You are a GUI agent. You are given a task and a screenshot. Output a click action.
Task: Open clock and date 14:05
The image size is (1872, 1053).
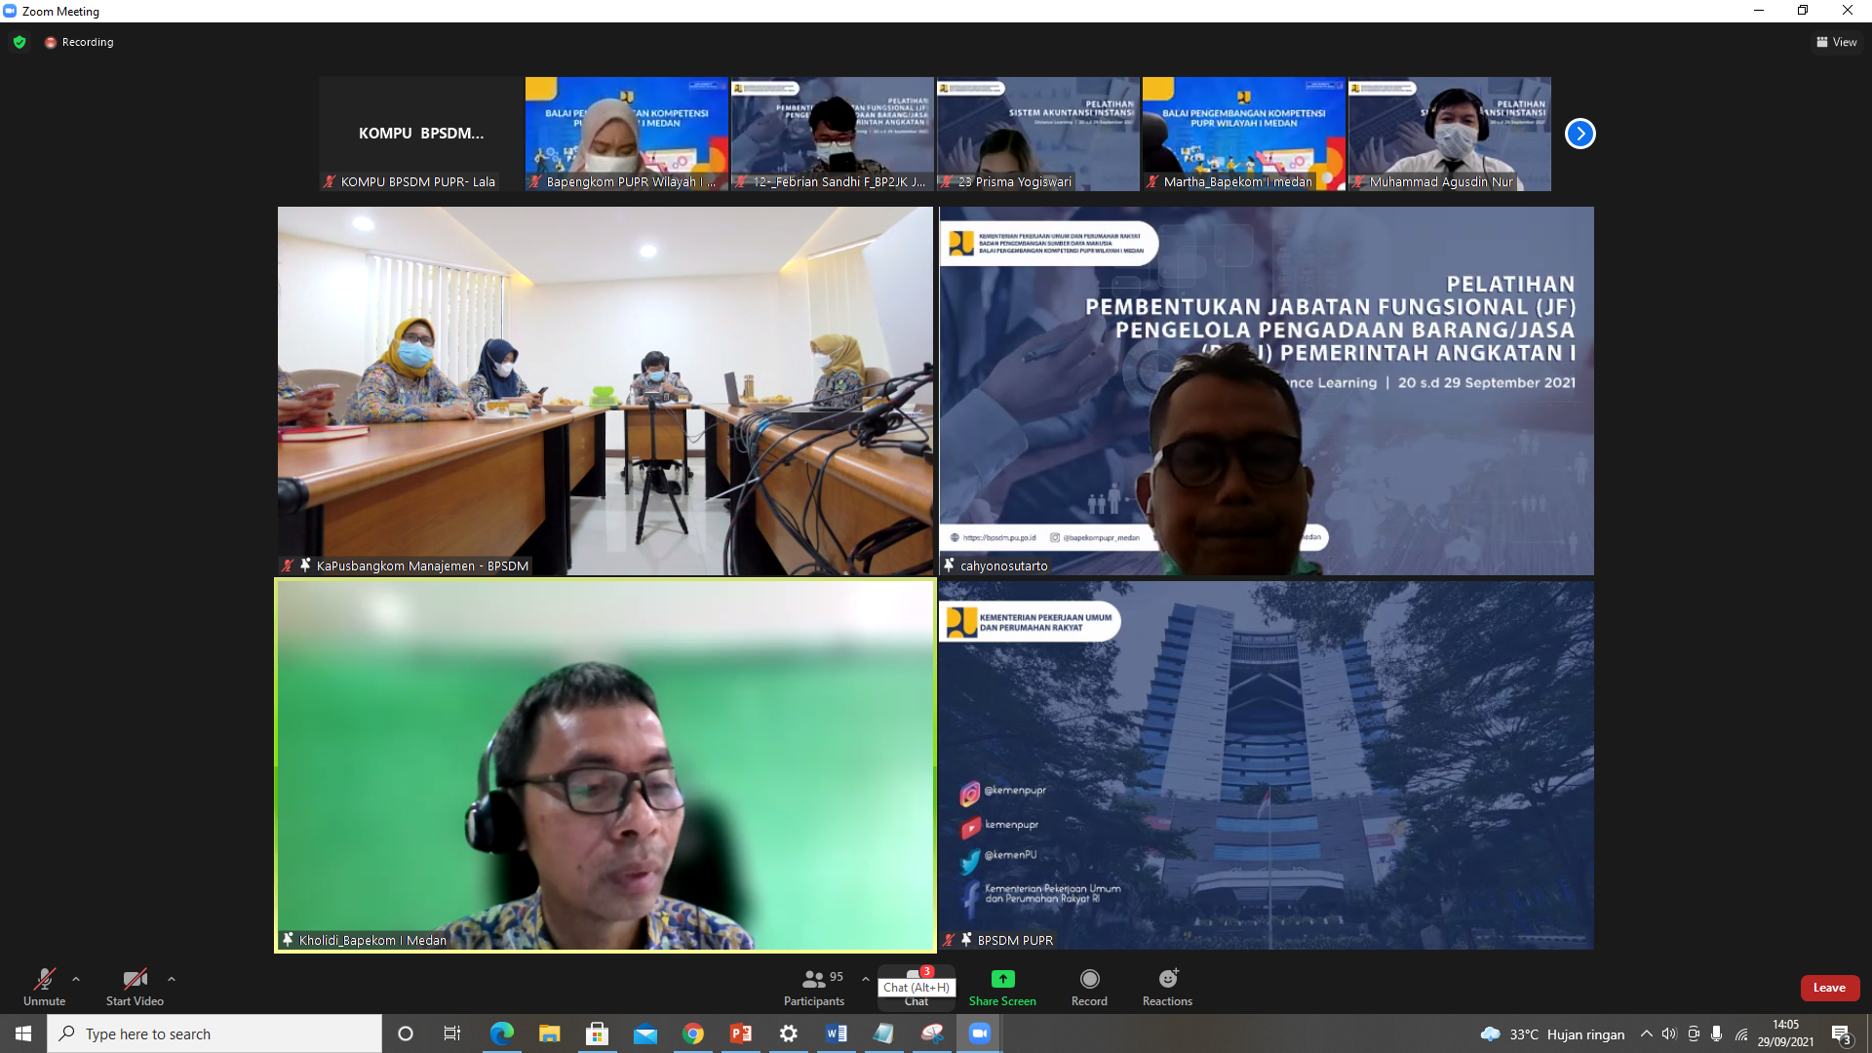pyautogui.click(x=1786, y=1033)
